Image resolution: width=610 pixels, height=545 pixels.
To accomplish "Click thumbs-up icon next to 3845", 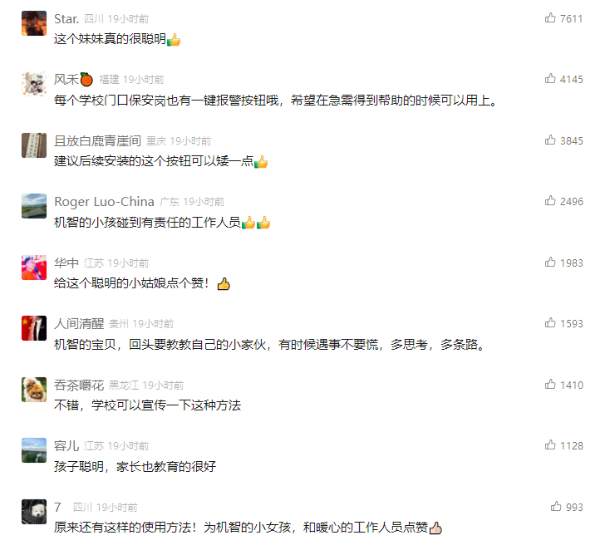I will pos(550,140).
